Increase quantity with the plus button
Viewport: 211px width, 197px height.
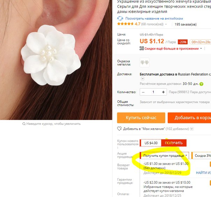tap(163, 92)
